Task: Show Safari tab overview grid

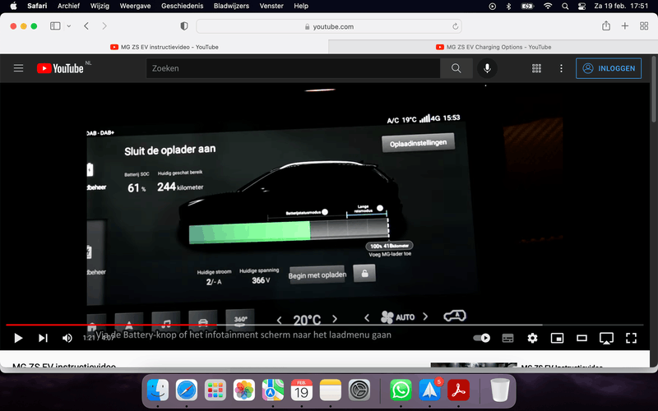Action: (644, 26)
